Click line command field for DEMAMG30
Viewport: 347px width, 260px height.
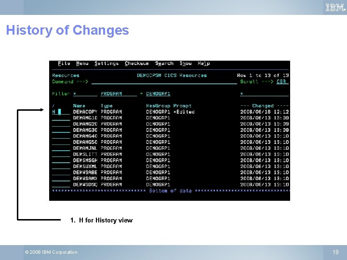click(x=61, y=130)
